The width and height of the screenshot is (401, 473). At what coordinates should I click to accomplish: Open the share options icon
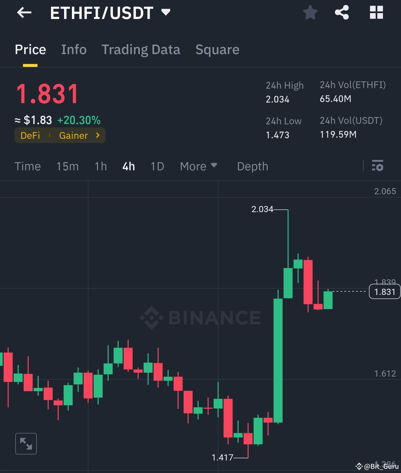(342, 13)
